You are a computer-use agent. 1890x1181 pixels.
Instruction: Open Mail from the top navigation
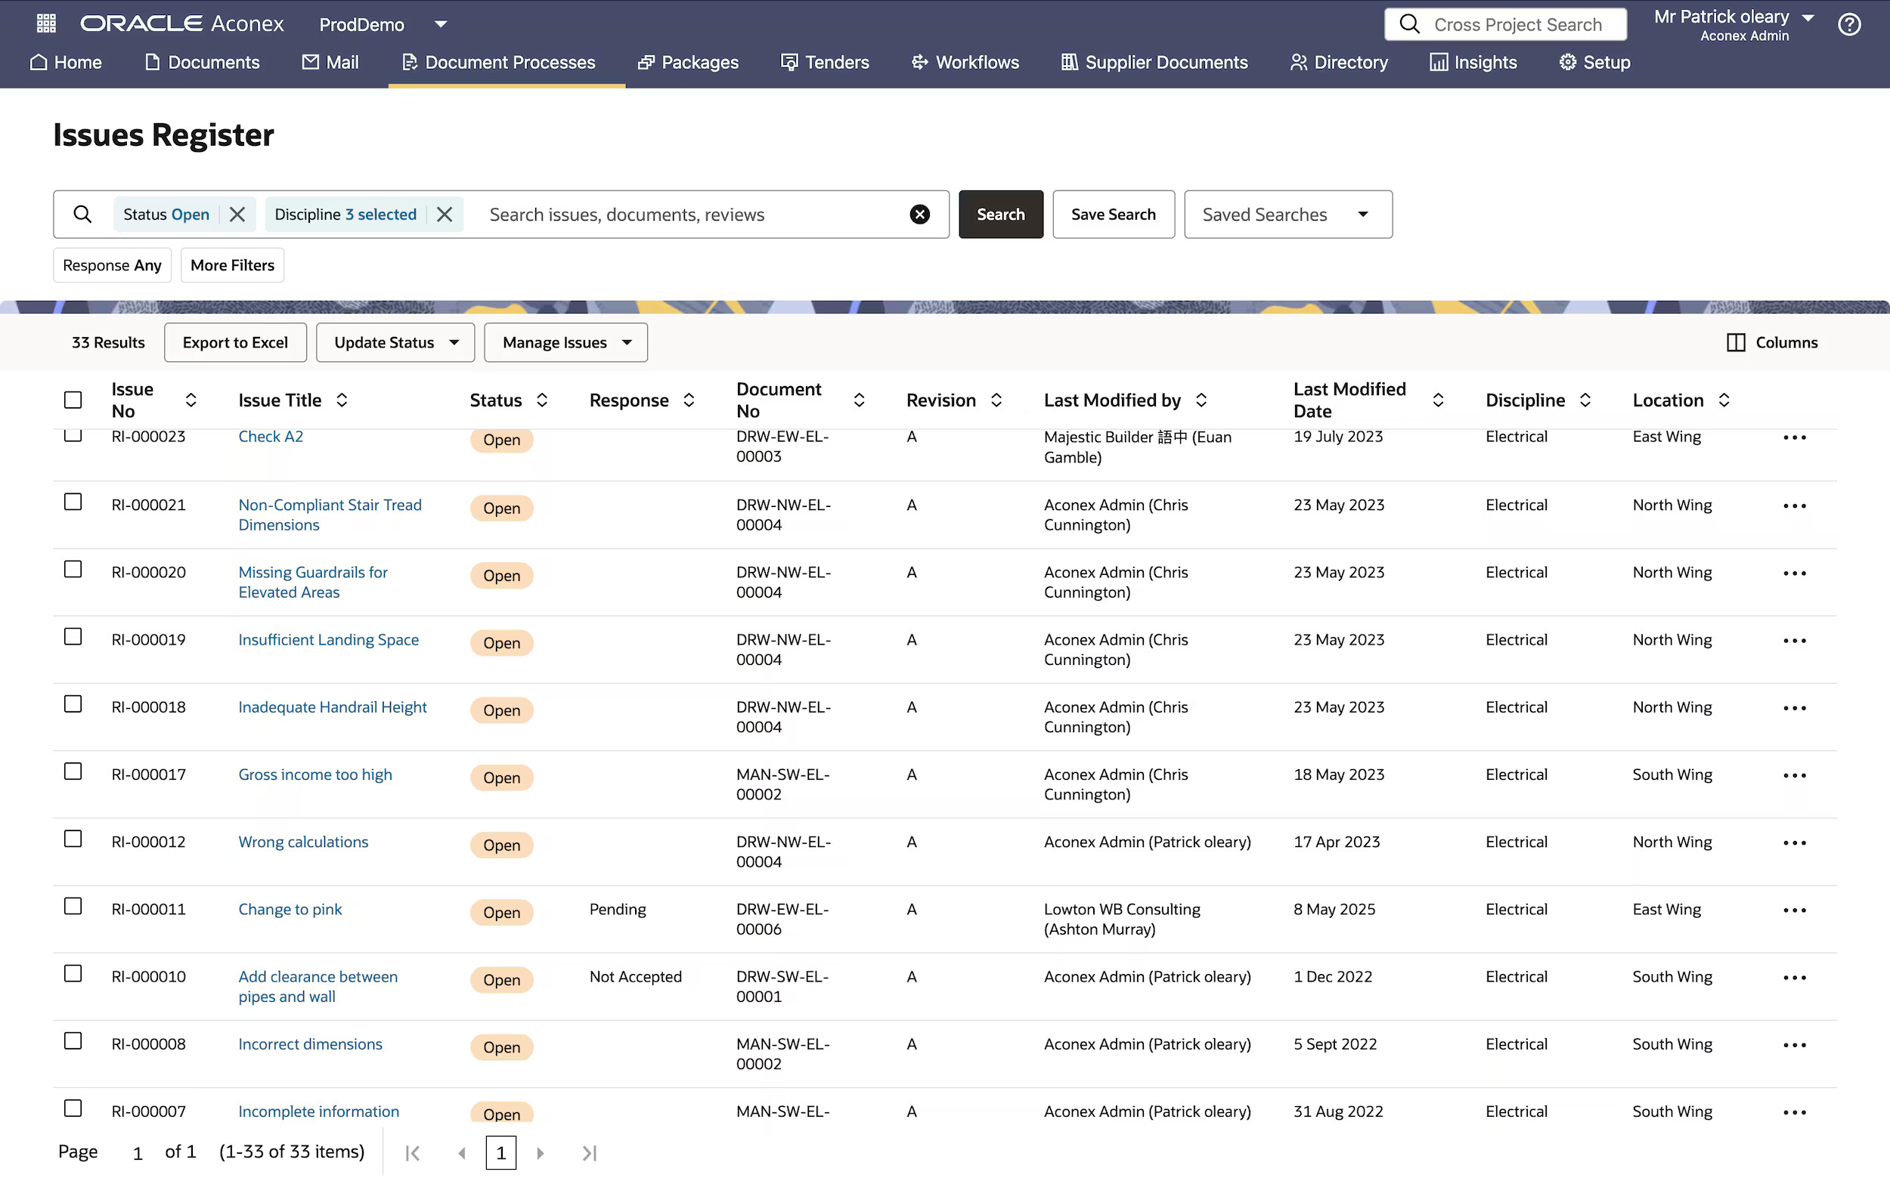click(330, 63)
